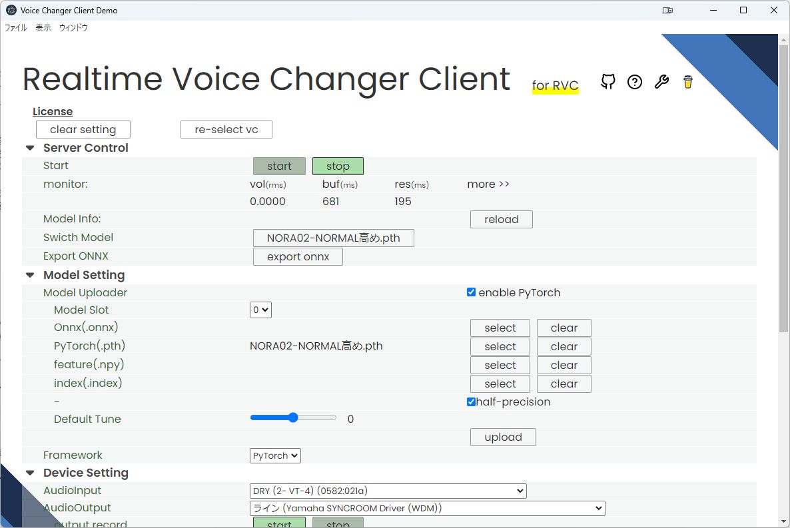Image resolution: width=790 pixels, height=528 pixels.
Task: Open the wrench advanced settings icon
Action: point(661,81)
